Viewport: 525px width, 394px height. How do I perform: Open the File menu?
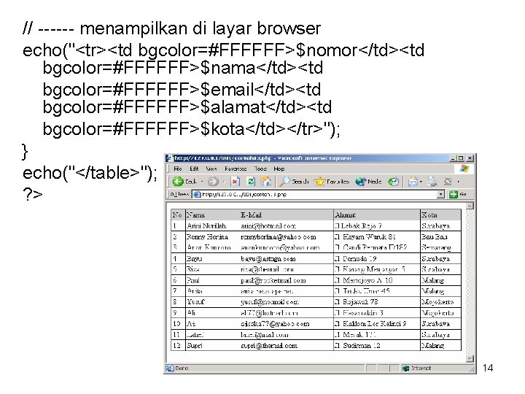click(178, 169)
